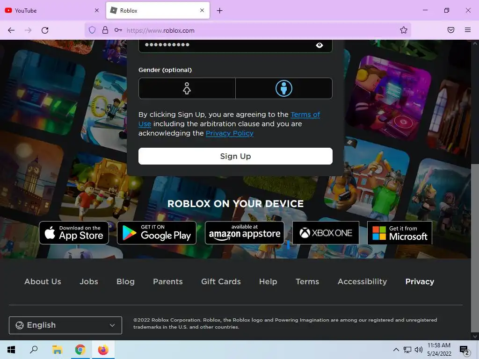Open Terms footer link
The height and width of the screenshot is (359, 479).
[307, 281]
